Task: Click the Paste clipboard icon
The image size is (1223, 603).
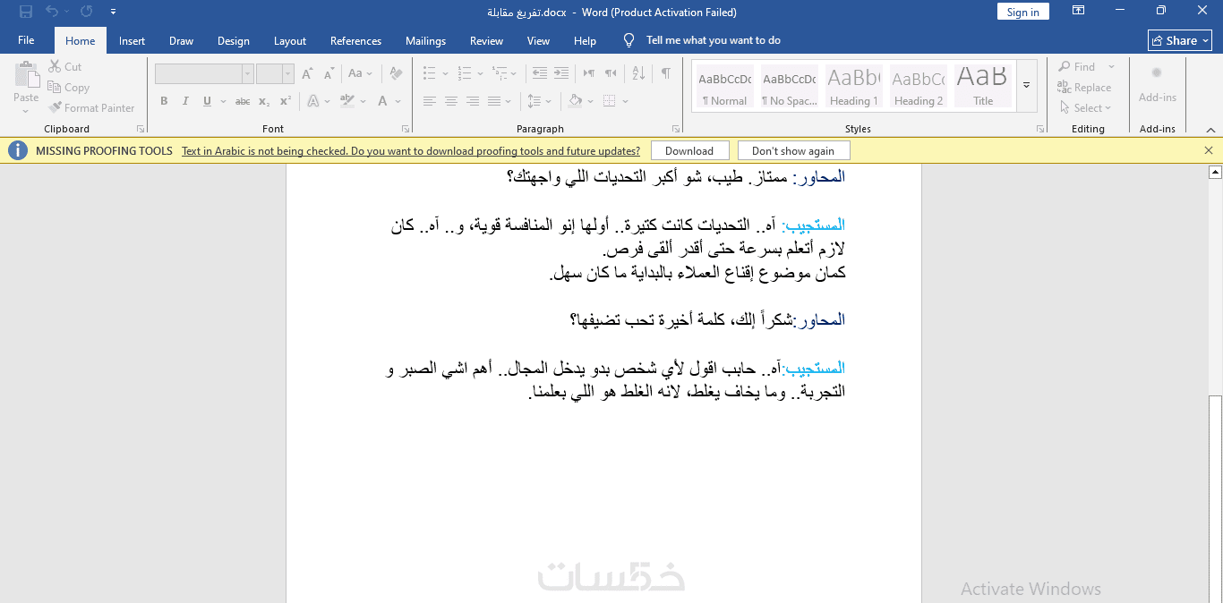Action: coord(26,74)
